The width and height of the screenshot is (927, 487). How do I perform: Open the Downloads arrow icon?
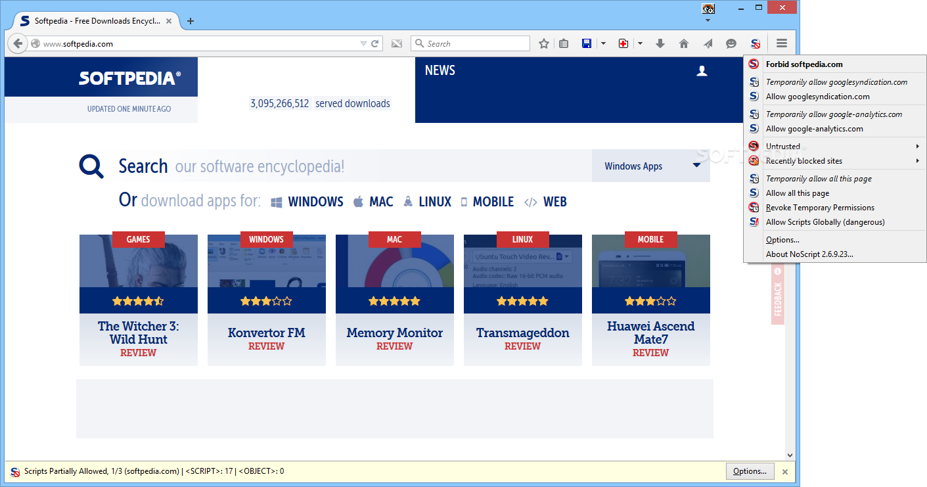pos(660,43)
